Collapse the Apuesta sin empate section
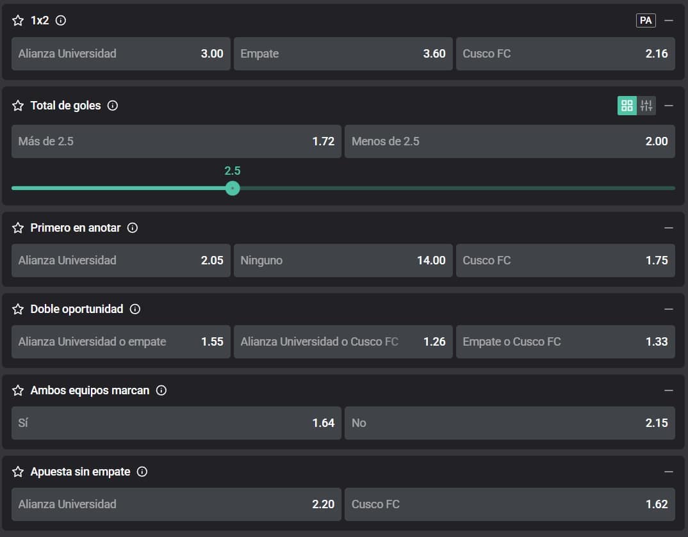This screenshot has height=537, width=688. pos(669,472)
